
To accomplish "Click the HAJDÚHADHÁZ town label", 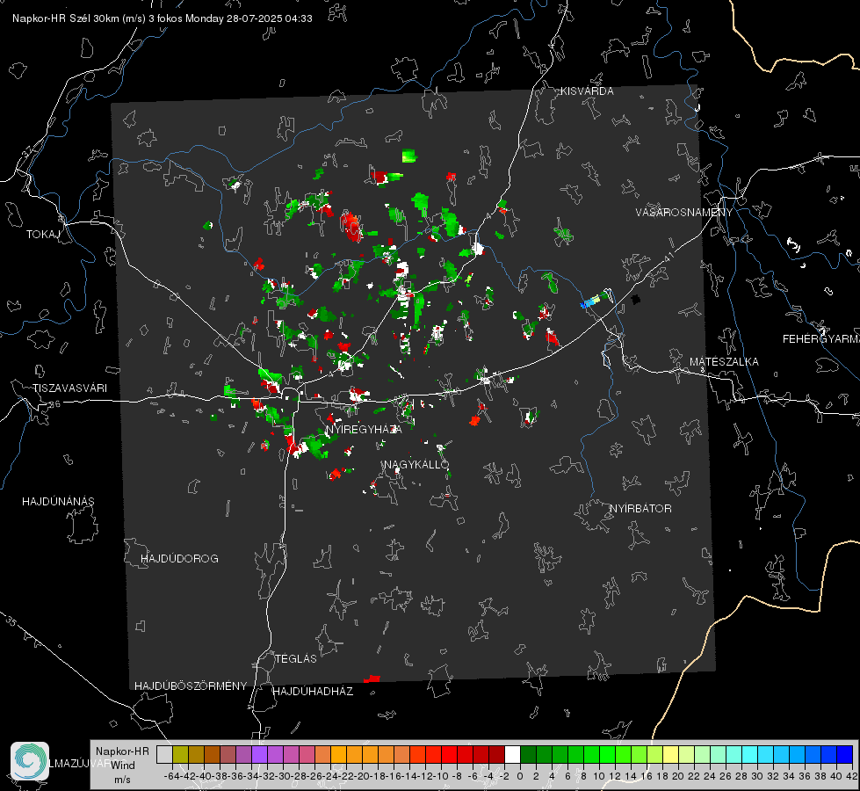I will tap(313, 692).
